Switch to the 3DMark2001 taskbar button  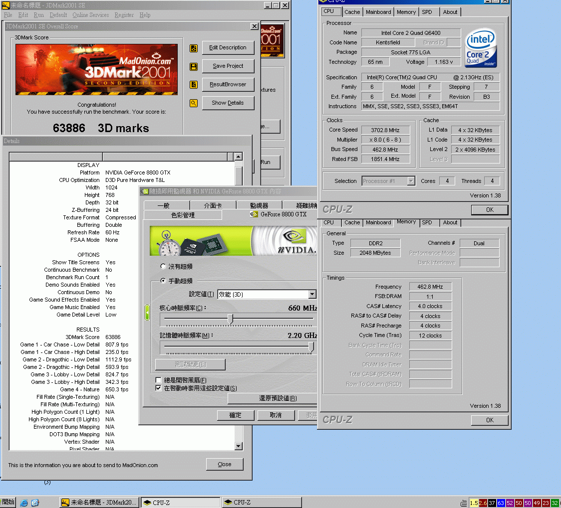tap(99, 503)
